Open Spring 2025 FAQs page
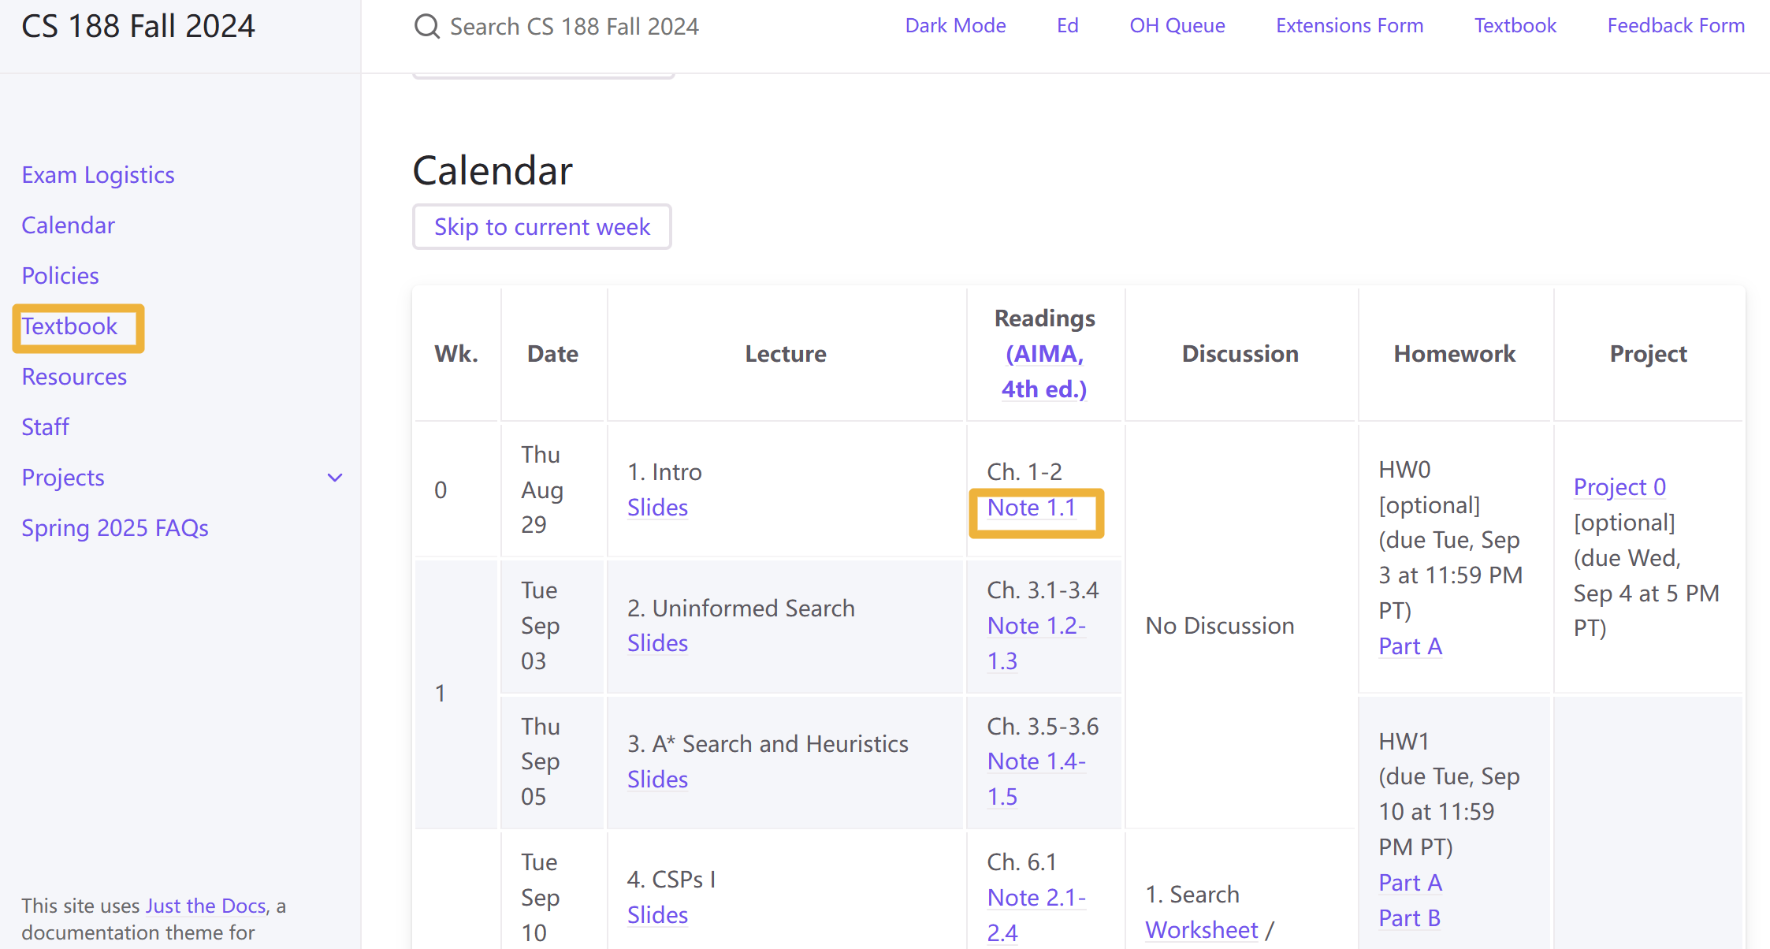 tap(115, 528)
